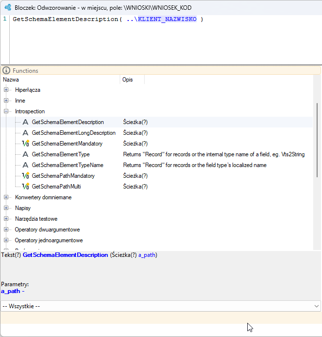Screen dimensions: 322x337
Task: Click the GetSchemaElementTypeName description text
Action: pos(195,165)
